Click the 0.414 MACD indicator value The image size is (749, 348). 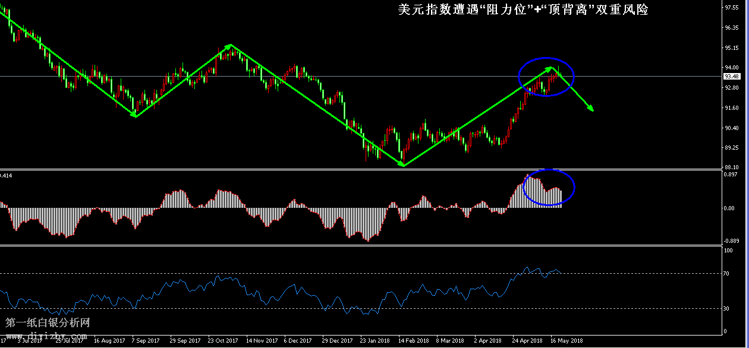click(x=6, y=175)
